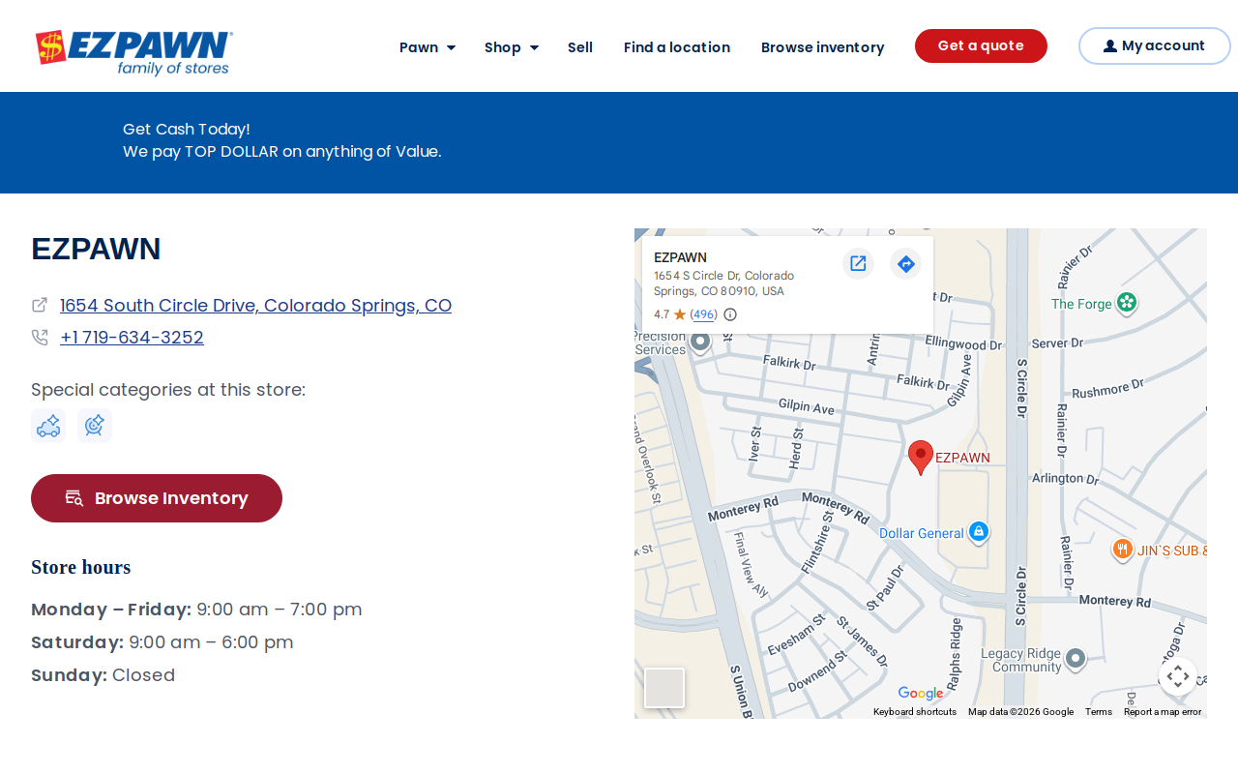Click the Map data ©2026 Google text
1238x774 pixels.
(1021, 712)
